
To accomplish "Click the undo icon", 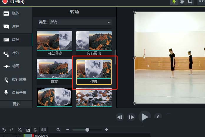I will (4, 130).
